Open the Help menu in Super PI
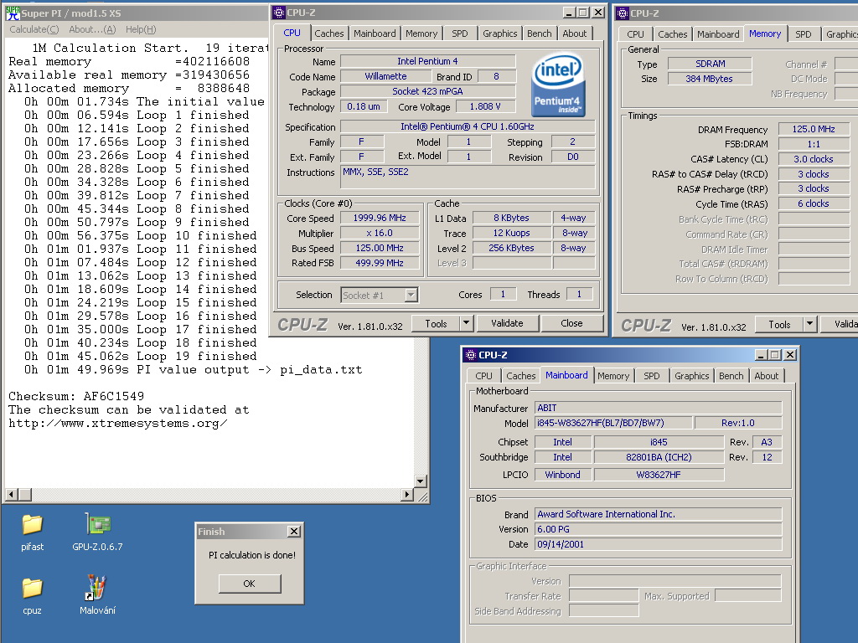This screenshot has height=643, width=858. (x=141, y=29)
